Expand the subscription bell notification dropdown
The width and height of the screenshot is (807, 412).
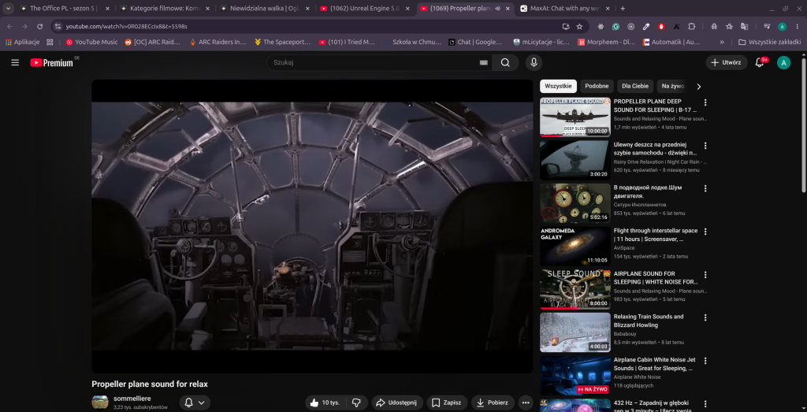pyautogui.click(x=195, y=403)
